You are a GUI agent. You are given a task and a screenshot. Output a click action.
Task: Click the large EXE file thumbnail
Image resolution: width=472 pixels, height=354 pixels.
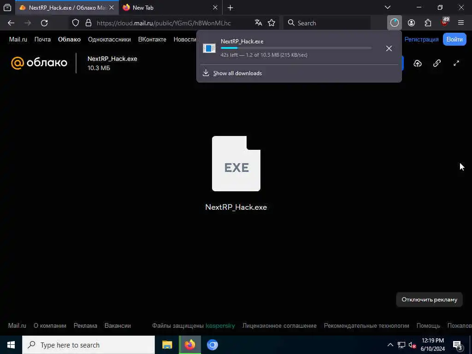pos(236,164)
